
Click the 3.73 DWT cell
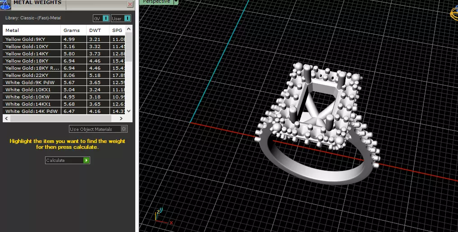[x=98, y=54]
